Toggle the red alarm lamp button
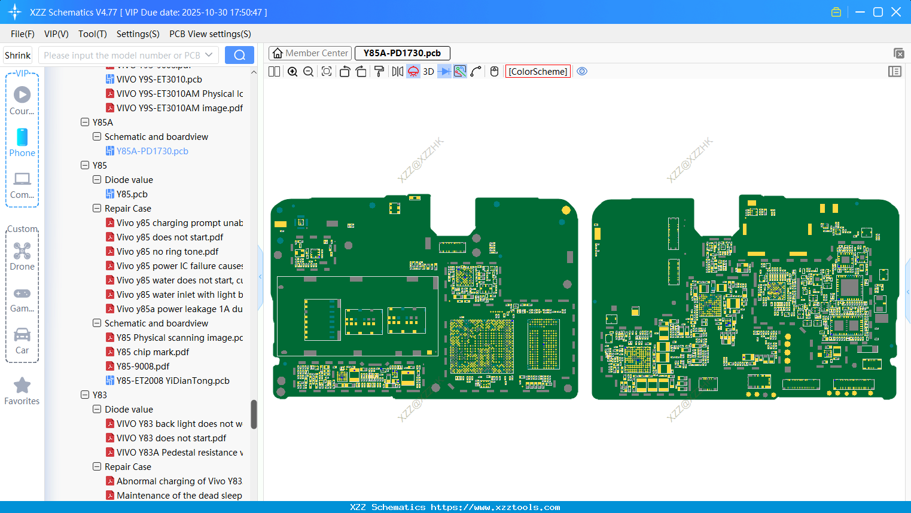911x513 pixels. click(x=413, y=72)
